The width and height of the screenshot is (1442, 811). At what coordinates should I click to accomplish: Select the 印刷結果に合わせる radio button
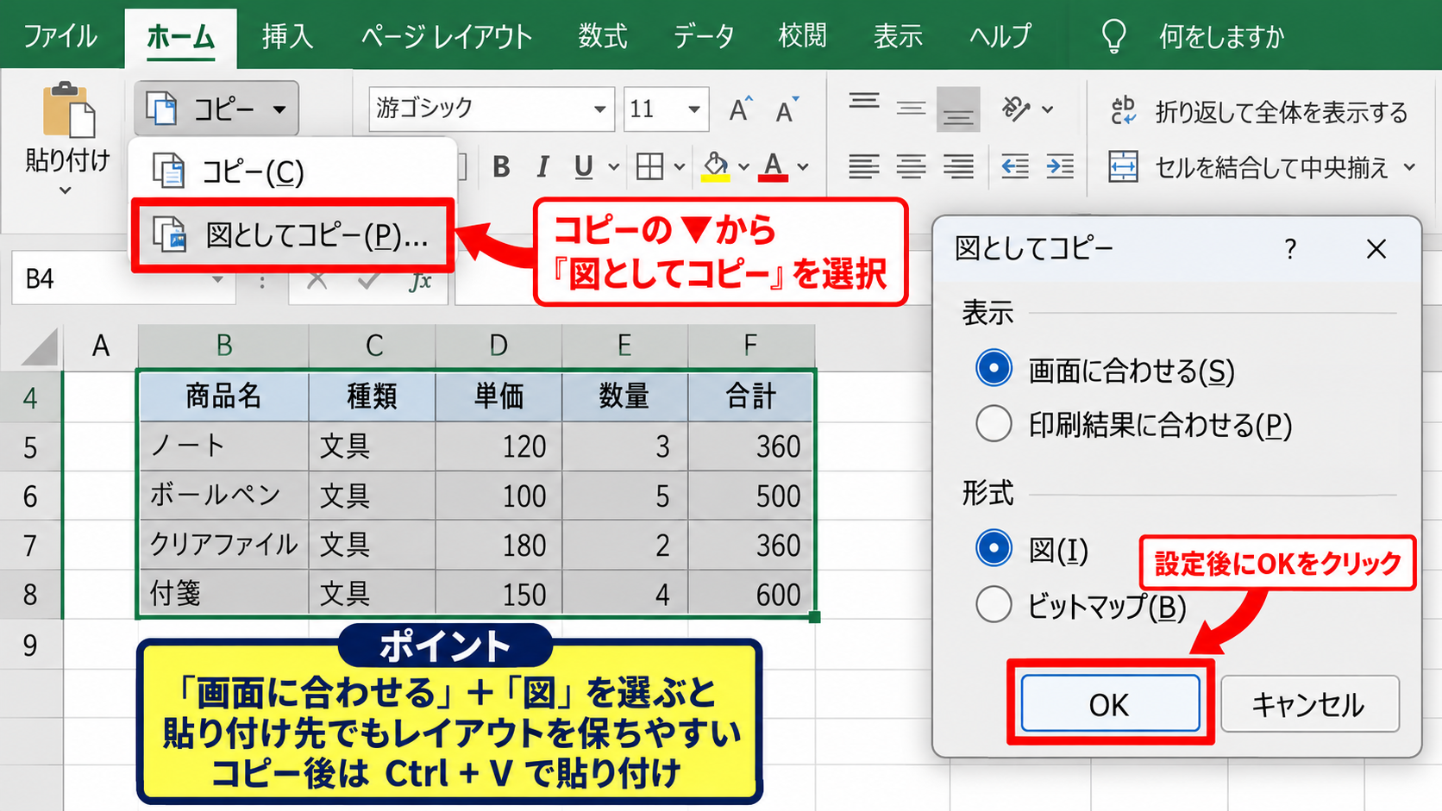994,423
